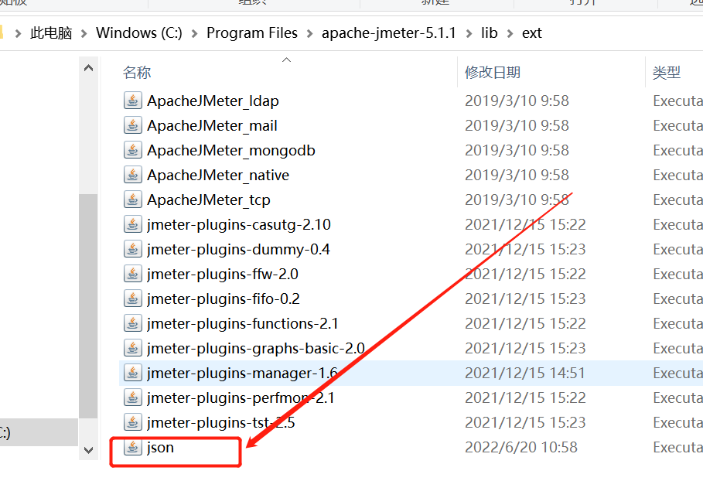Screen dimensions: 703x481
Task: Select file name jmeter-plugins-casutg-2.10
Action: 239,224
